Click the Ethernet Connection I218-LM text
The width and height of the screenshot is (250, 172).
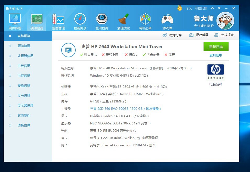[123, 145]
